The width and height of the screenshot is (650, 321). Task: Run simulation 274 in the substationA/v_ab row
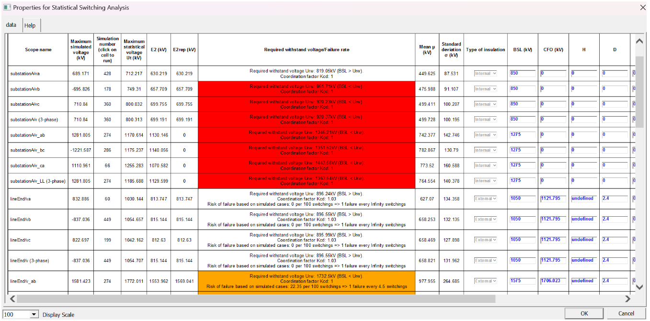[x=107, y=135]
